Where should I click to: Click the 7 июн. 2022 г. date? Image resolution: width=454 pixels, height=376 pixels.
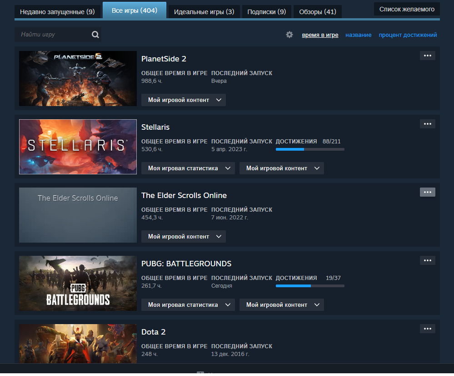pyautogui.click(x=229, y=218)
